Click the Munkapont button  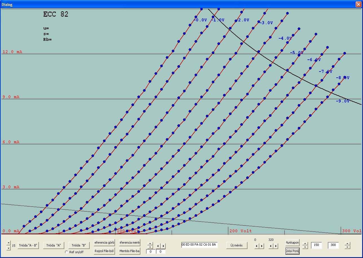(x=292, y=243)
